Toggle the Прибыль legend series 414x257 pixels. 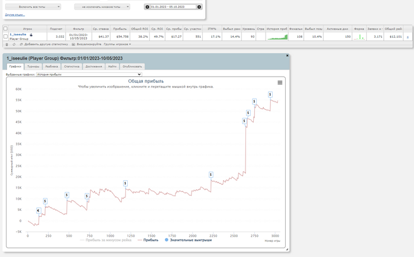(x=148, y=240)
